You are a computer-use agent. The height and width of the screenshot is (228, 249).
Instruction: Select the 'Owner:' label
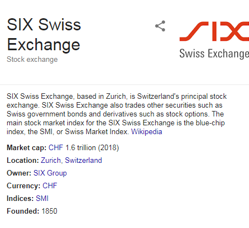19,173
